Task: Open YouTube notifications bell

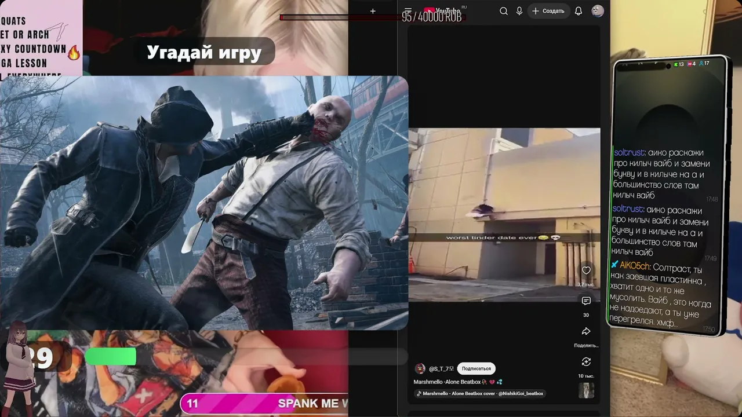Action: tap(579, 11)
